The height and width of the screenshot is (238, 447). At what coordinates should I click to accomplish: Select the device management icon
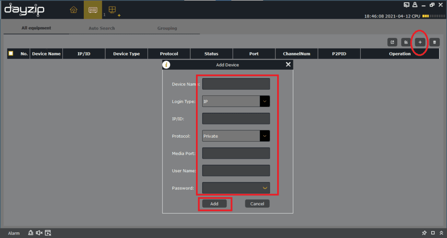tap(93, 10)
